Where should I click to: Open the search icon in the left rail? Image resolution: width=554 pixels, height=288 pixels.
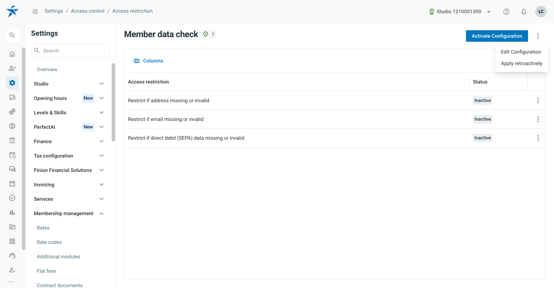point(12,35)
